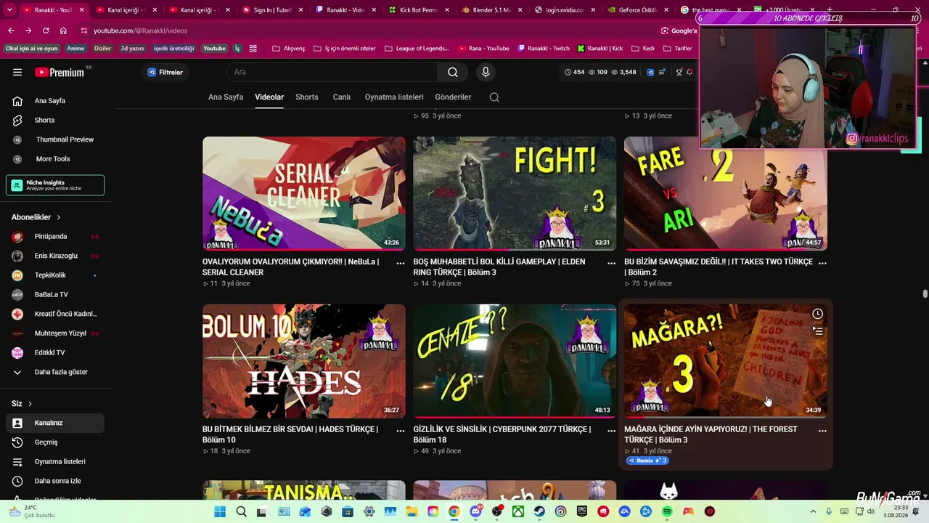Image resolution: width=929 pixels, height=523 pixels.
Task: Play the Serial Cleaner video thumbnail
Action: point(304,194)
